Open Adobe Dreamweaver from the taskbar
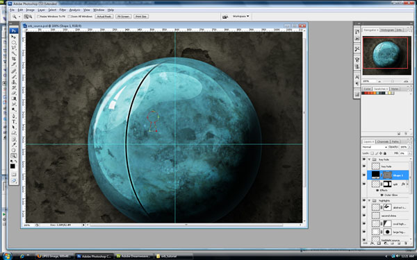 pos(134,257)
